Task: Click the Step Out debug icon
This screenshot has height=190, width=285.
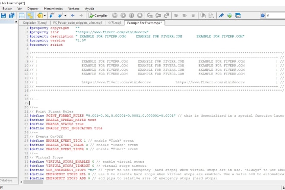Action: coord(167,16)
